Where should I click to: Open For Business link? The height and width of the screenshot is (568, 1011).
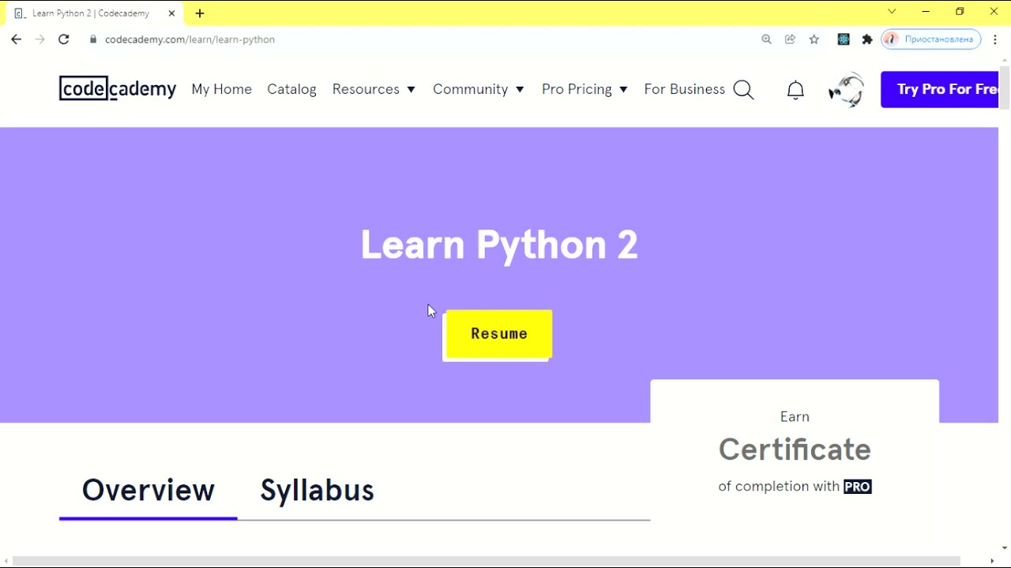[x=684, y=89]
